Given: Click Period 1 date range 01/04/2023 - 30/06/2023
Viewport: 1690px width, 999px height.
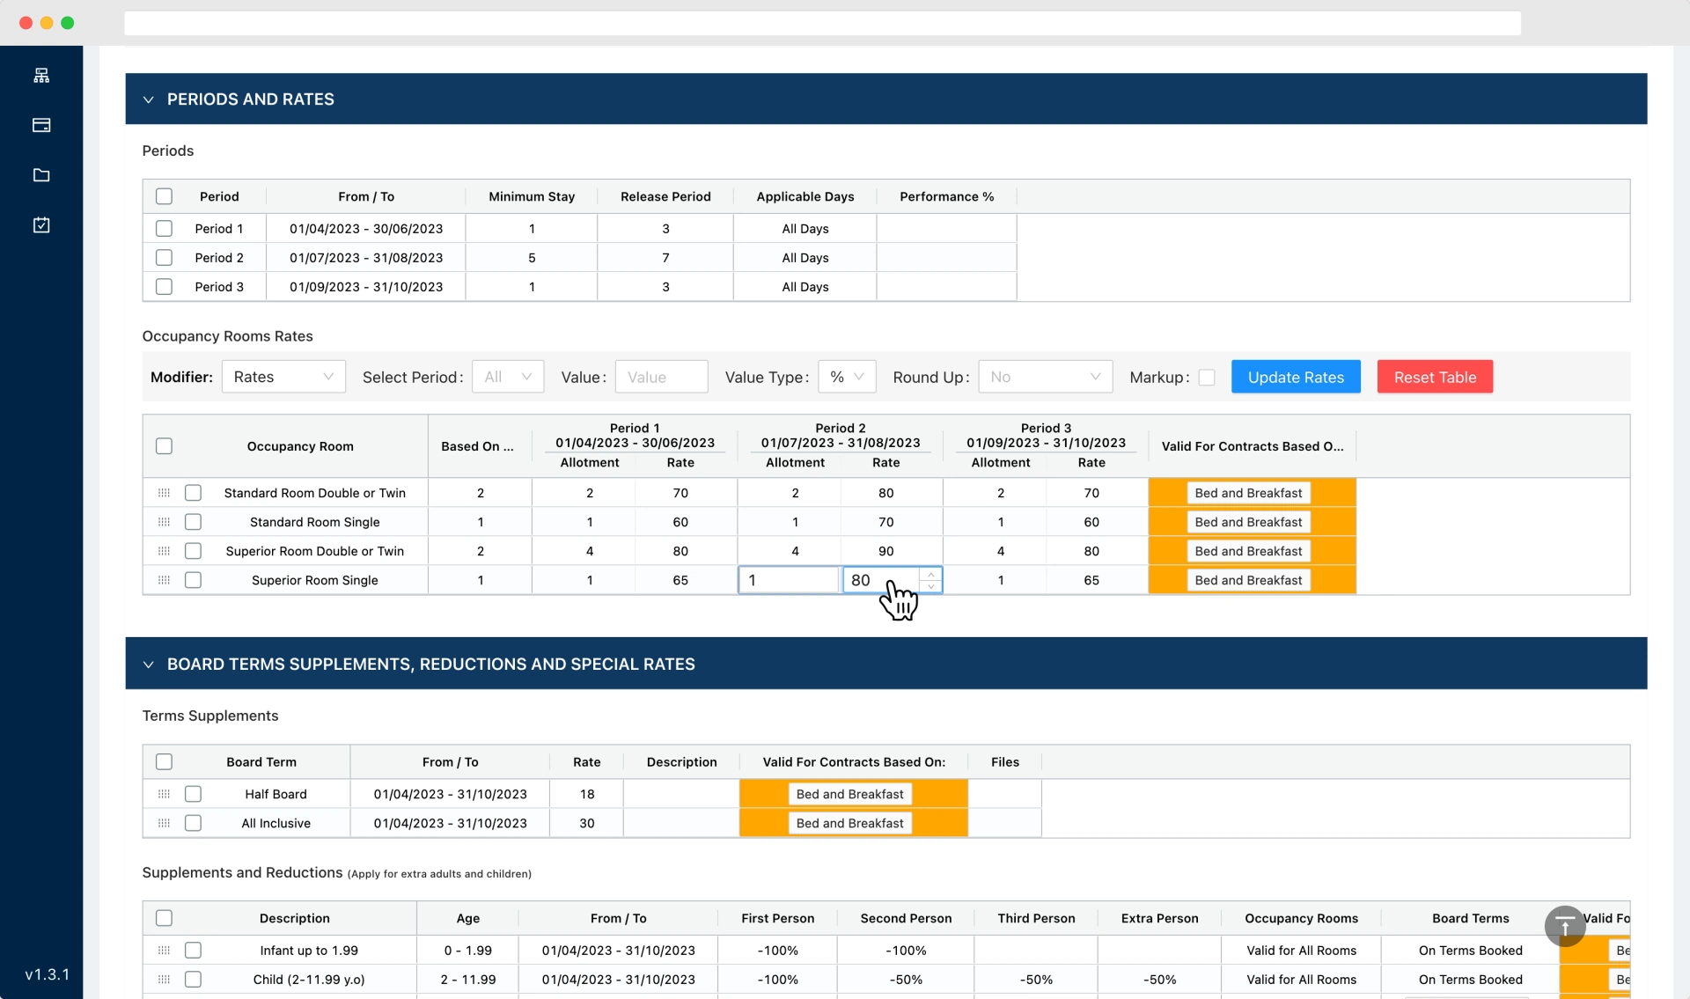Looking at the screenshot, I should (366, 229).
